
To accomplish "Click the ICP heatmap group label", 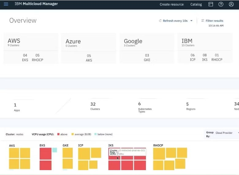I will pos(81,146).
